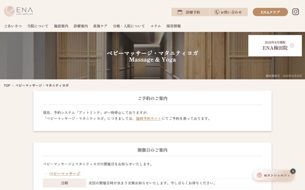Open the 採用情報 menu item
Screen dimensions: 305x190
[173, 26]
